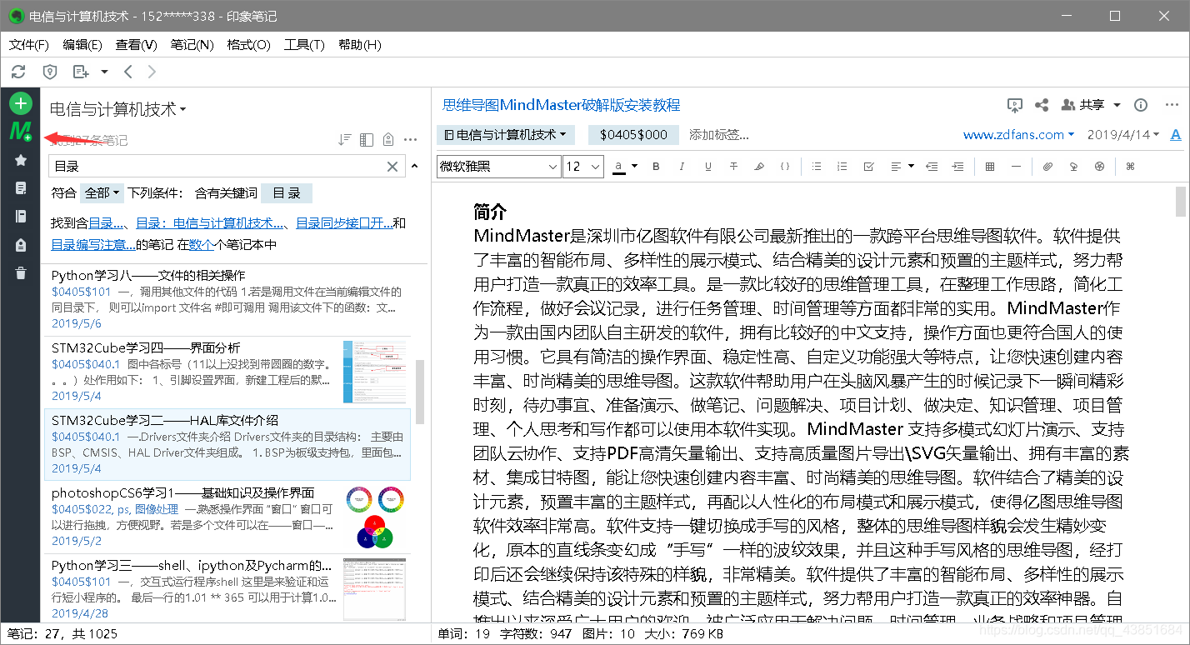This screenshot has height=645, width=1190.
Task: Change the note list view layout icon
Action: click(x=367, y=140)
